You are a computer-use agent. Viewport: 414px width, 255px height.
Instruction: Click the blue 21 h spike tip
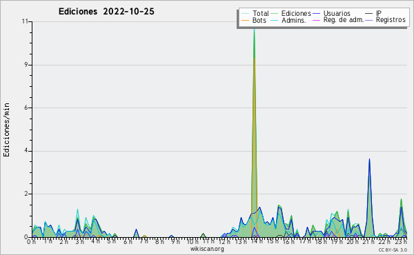coord(369,159)
